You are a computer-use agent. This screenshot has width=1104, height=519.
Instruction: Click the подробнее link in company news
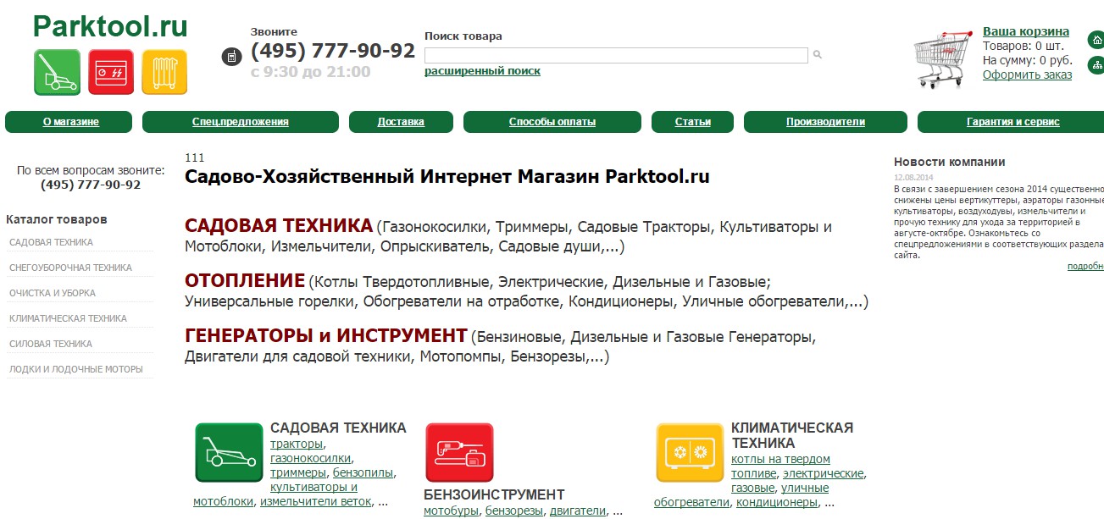point(1085,266)
